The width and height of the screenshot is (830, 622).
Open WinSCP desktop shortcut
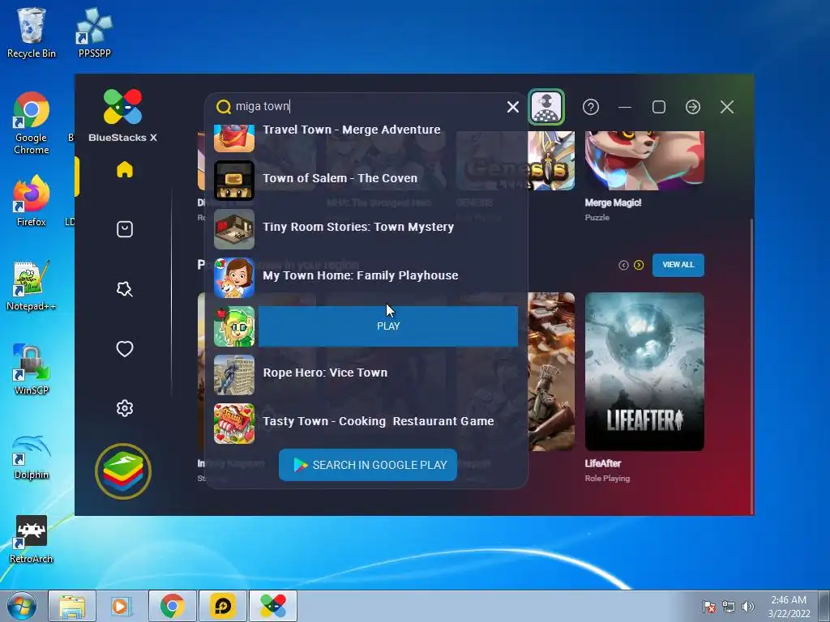coord(32,369)
